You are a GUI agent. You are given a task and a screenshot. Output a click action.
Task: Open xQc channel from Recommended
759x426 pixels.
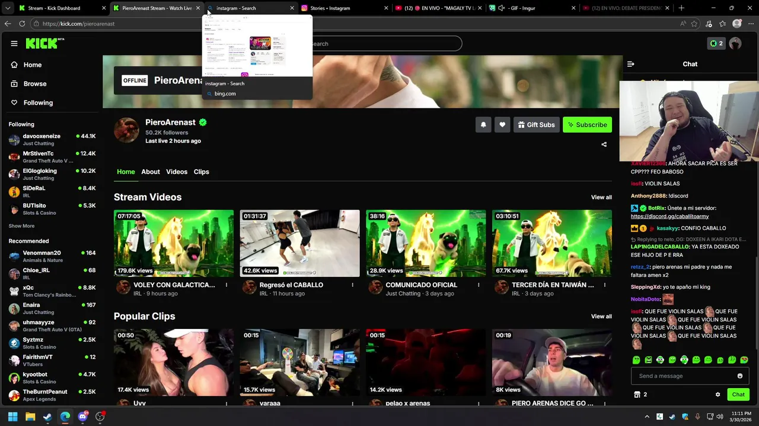pos(52,291)
